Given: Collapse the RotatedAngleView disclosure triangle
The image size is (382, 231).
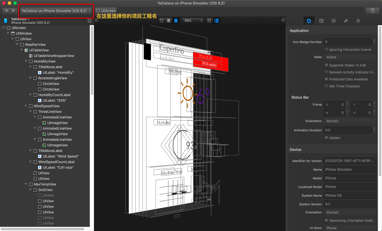Looking at the screenshot, I should pyautogui.click(x=30, y=78).
